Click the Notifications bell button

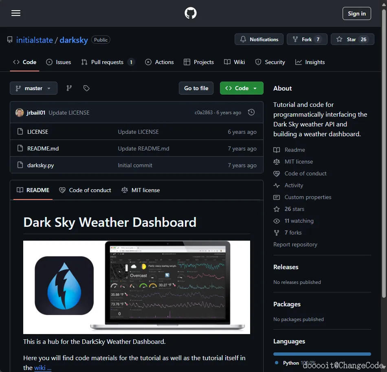click(x=259, y=39)
